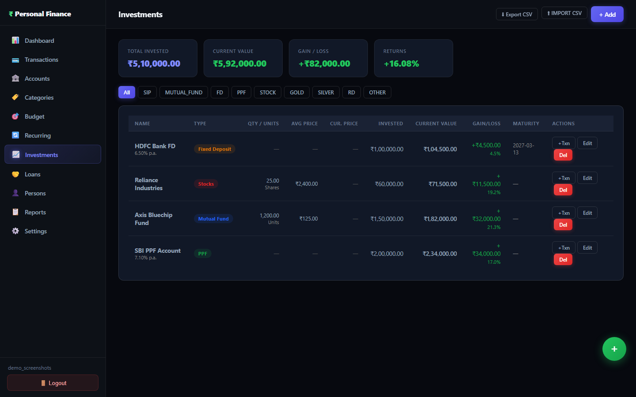The width and height of the screenshot is (636, 397).
Task: Click the Persons silhouette icon
Action: (x=15, y=193)
